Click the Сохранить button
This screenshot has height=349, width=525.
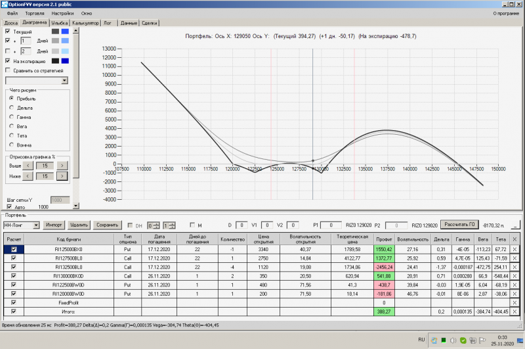pos(107,225)
